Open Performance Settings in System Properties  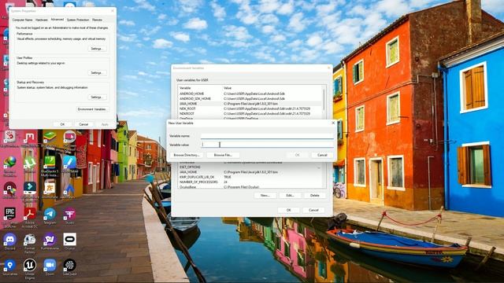click(97, 49)
